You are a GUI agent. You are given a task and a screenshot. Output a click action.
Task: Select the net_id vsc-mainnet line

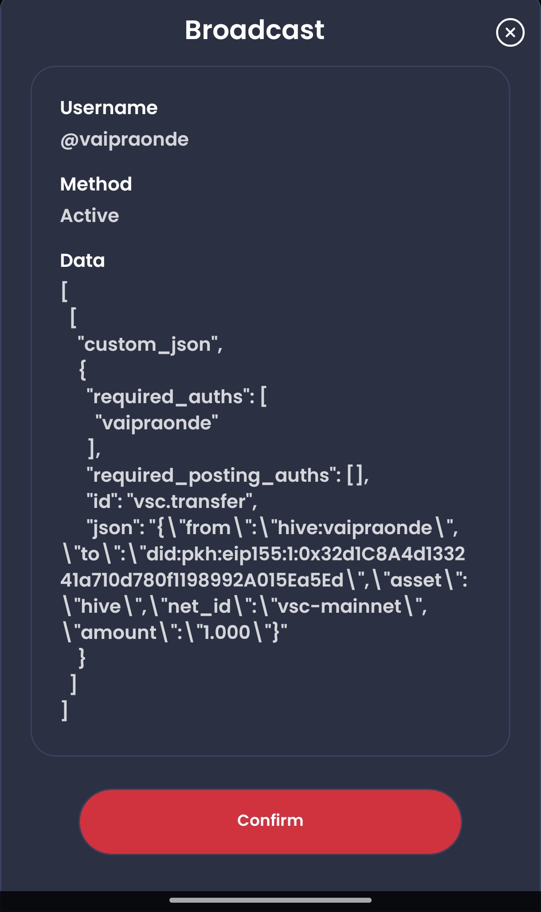(244, 606)
